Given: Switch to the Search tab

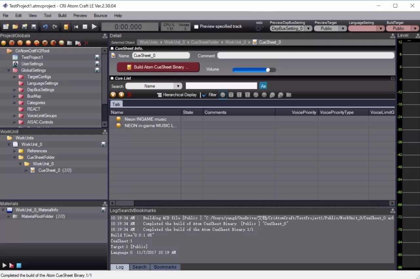Looking at the screenshot, I should [139, 267].
